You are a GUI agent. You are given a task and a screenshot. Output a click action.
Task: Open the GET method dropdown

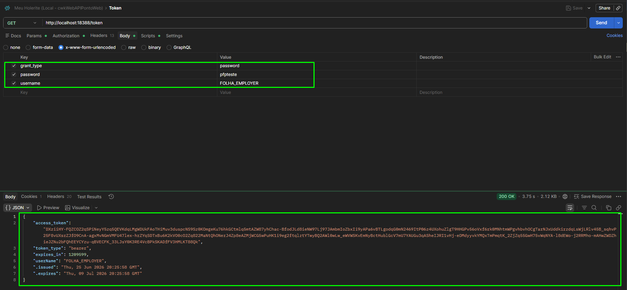(22, 23)
